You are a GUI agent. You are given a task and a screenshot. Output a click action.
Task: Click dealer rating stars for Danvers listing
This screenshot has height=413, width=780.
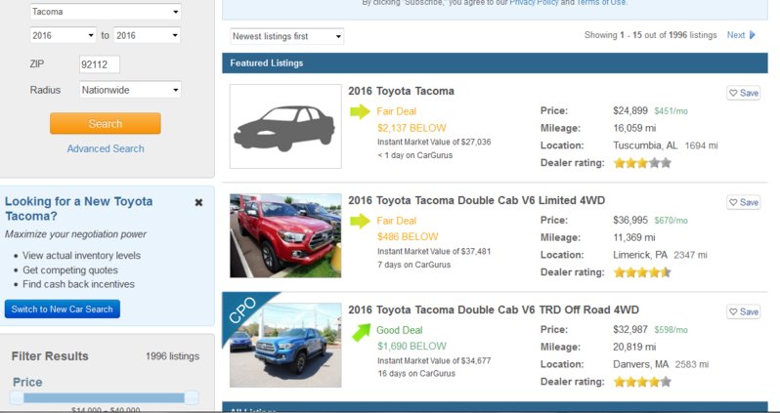642,382
